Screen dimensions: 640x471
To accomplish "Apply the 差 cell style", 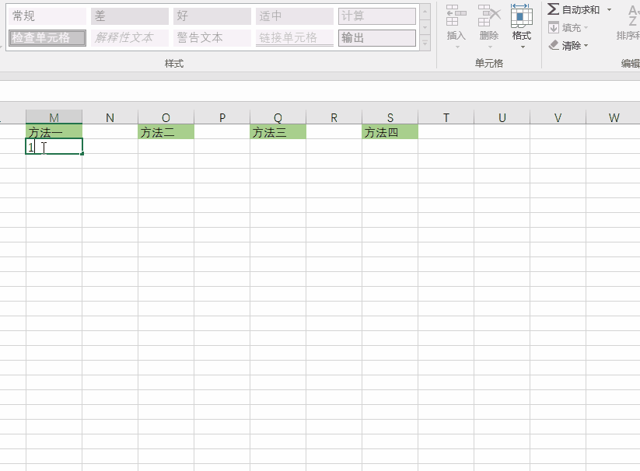I will click(x=129, y=16).
